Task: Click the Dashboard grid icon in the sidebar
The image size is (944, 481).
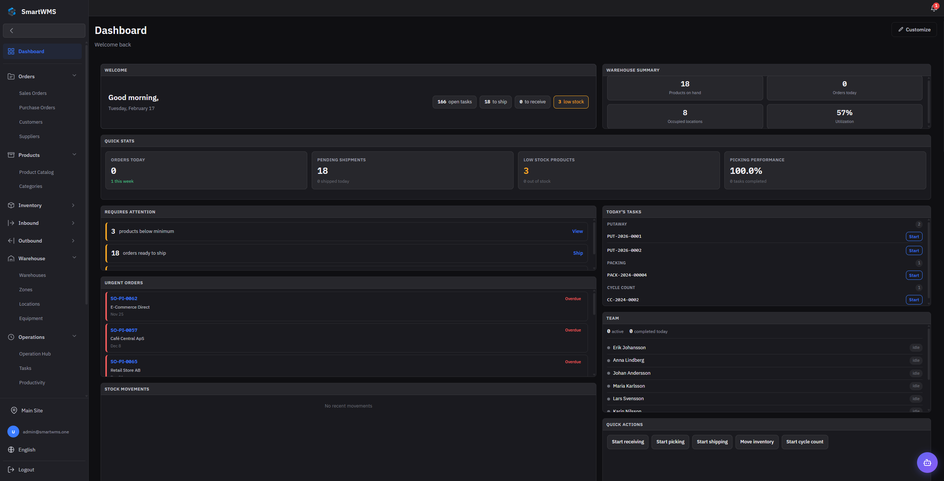Action: coord(11,51)
